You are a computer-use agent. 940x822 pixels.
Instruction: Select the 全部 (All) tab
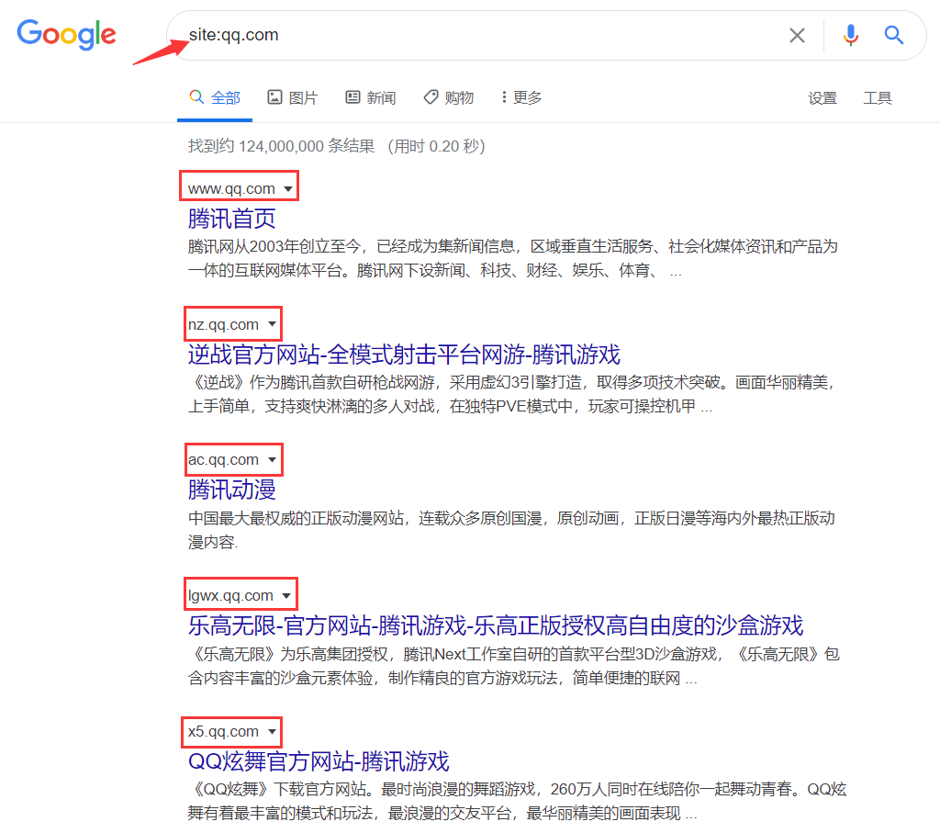point(215,97)
